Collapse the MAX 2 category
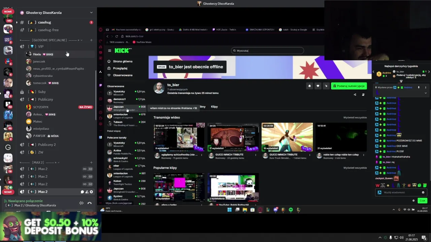 [40, 162]
